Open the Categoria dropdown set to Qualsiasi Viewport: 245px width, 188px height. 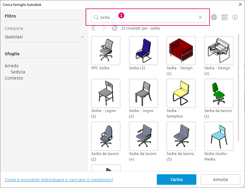[x=44, y=37]
